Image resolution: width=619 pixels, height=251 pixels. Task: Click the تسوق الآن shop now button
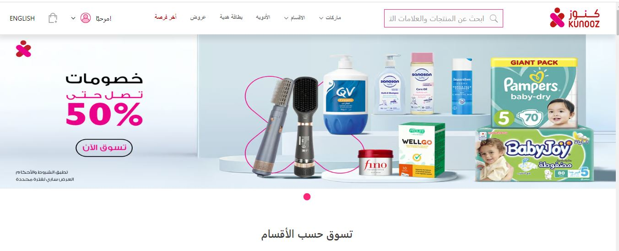tap(104, 147)
